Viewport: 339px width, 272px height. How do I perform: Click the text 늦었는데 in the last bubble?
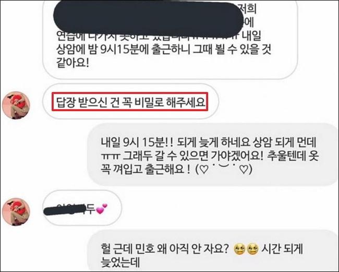[x=120, y=262]
